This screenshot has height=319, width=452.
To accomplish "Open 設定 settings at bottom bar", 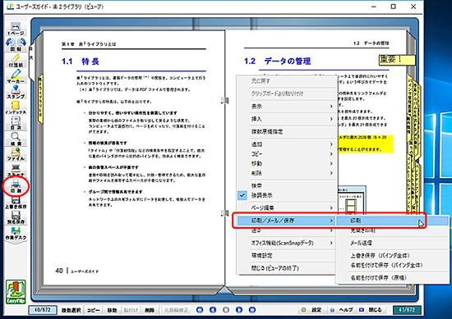I will coord(312,310).
